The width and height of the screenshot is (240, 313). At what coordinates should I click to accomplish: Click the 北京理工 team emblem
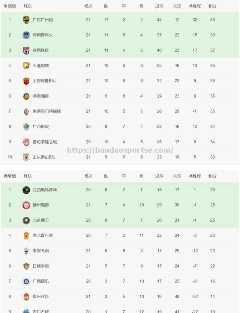26,220
